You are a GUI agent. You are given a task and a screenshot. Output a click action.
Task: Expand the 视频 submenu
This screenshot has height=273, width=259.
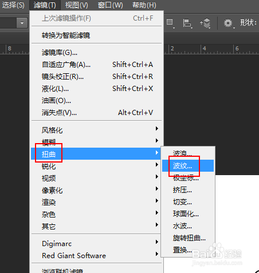tap(96, 178)
